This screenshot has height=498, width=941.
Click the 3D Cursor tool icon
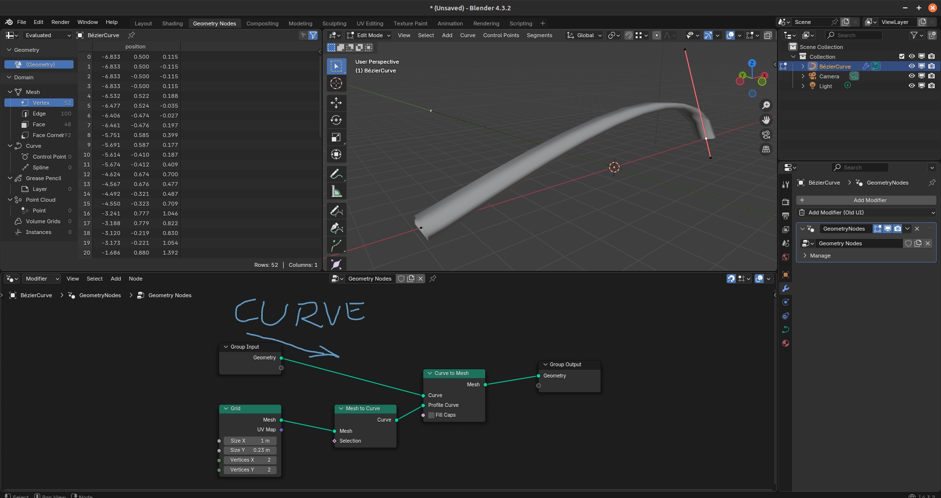pos(336,83)
